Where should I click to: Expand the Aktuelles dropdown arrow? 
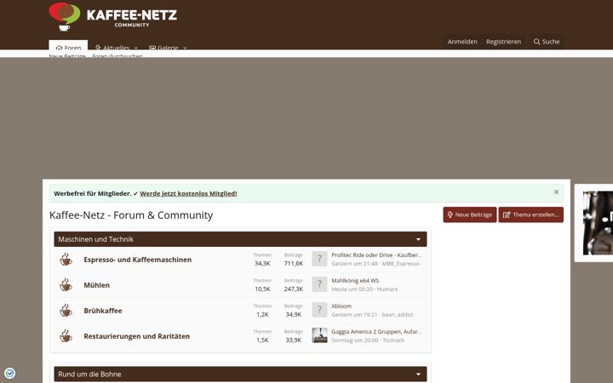point(136,48)
